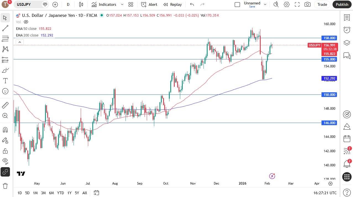The image size is (353, 197).
Task: Open the notifications bell
Action: (347, 164)
